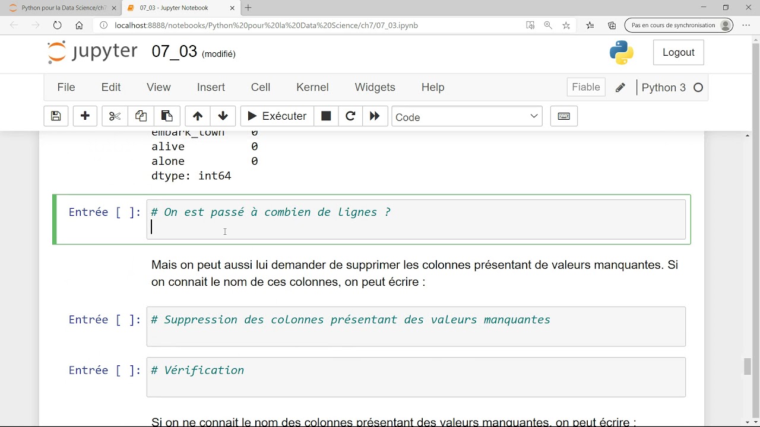Add this page to favorites
The image size is (760, 427).
click(x=566, y=26)
